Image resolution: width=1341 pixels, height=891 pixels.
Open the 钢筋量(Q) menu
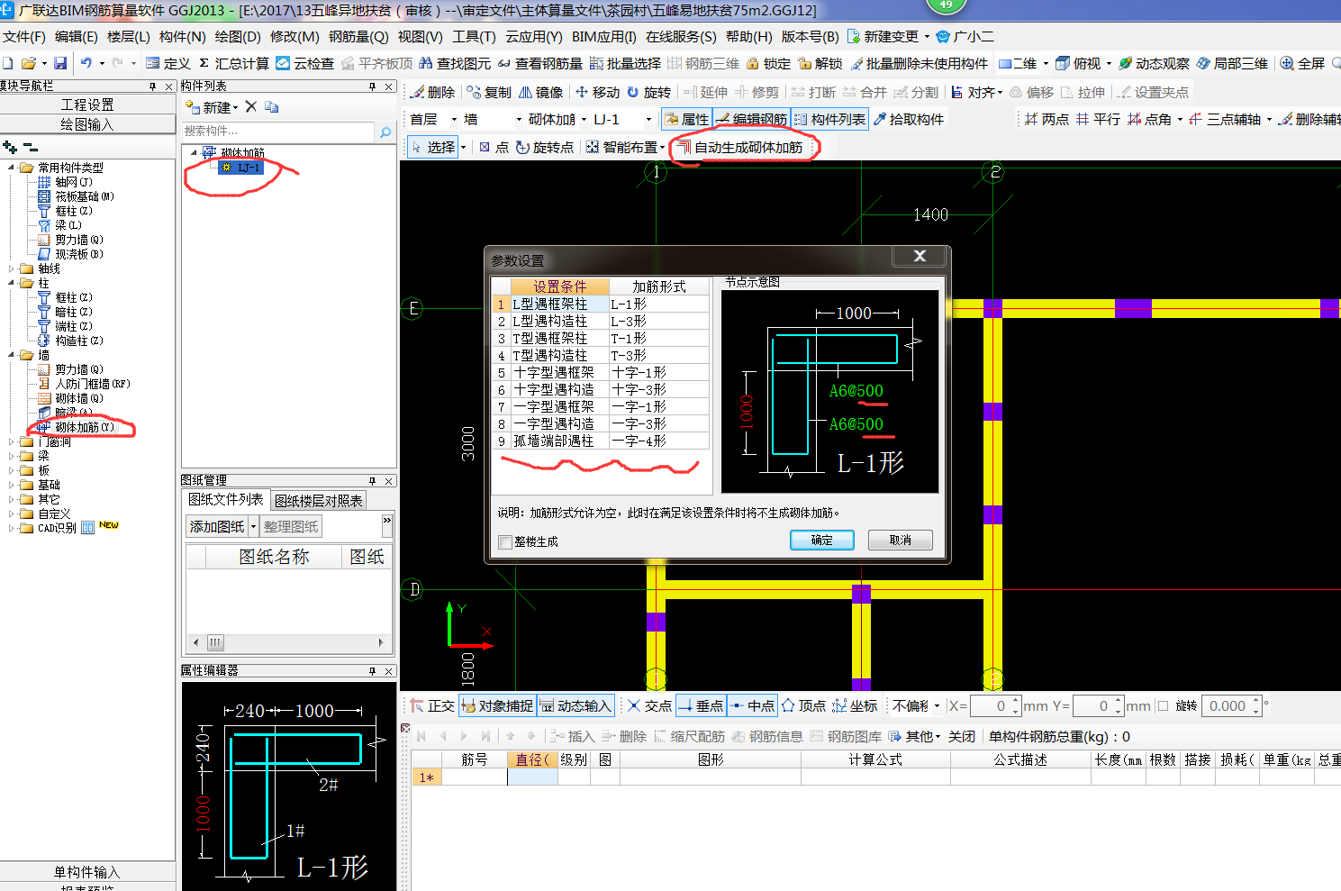(358, 36)
